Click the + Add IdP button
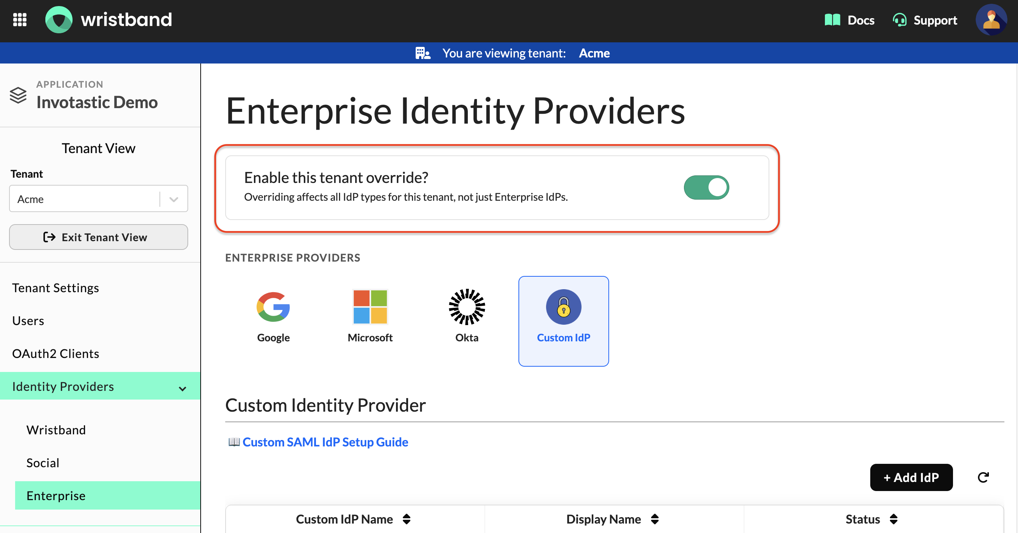 [x=911, y=477]
